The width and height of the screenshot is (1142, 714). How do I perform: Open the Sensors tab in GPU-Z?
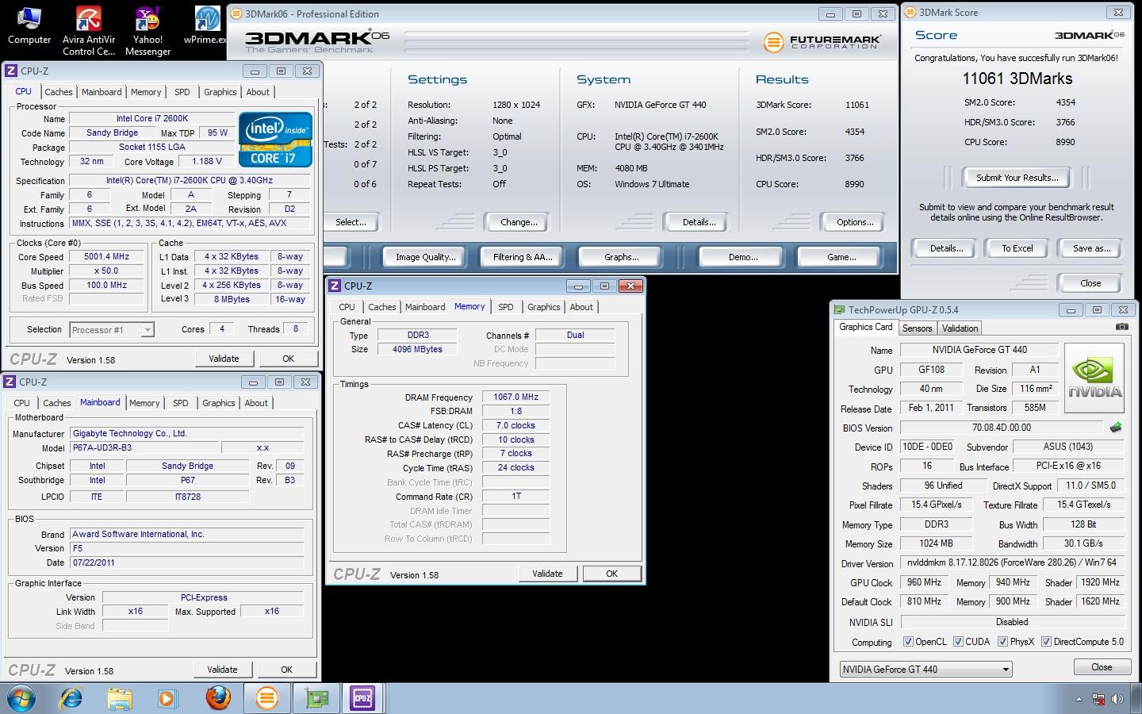click(917, 328)
